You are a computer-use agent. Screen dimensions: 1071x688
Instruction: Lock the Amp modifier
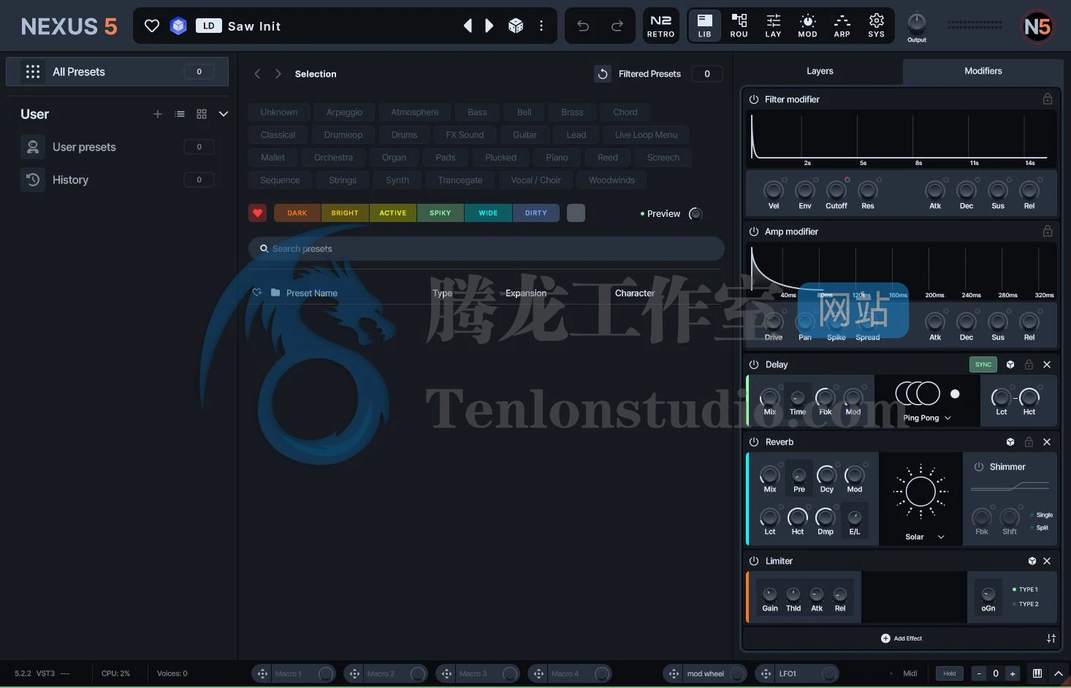(x=1048, y=231)
